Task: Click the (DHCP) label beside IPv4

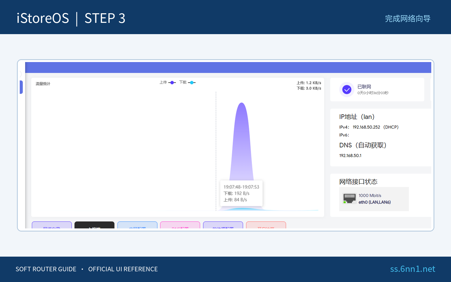Action: [391, 127]
